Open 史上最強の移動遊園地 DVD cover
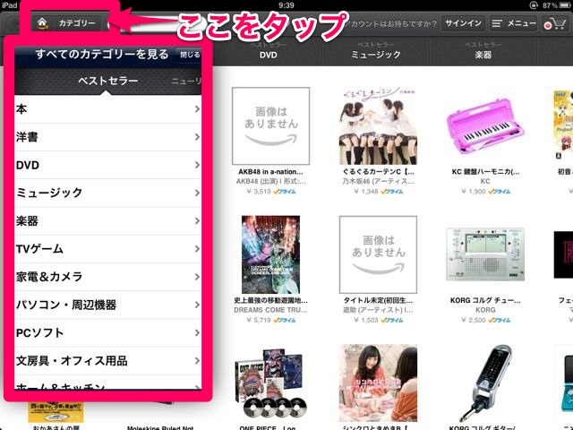 coord(270,254)
